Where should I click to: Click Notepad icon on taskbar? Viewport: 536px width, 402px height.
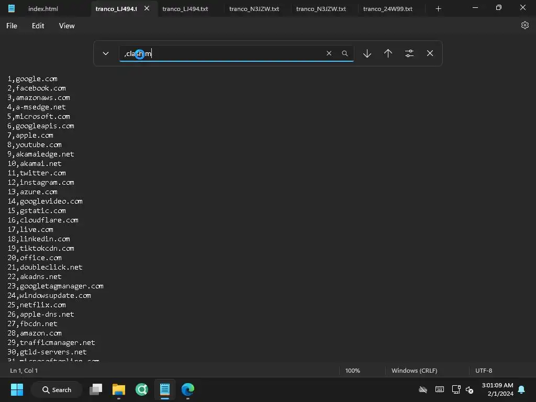[165, 389]
